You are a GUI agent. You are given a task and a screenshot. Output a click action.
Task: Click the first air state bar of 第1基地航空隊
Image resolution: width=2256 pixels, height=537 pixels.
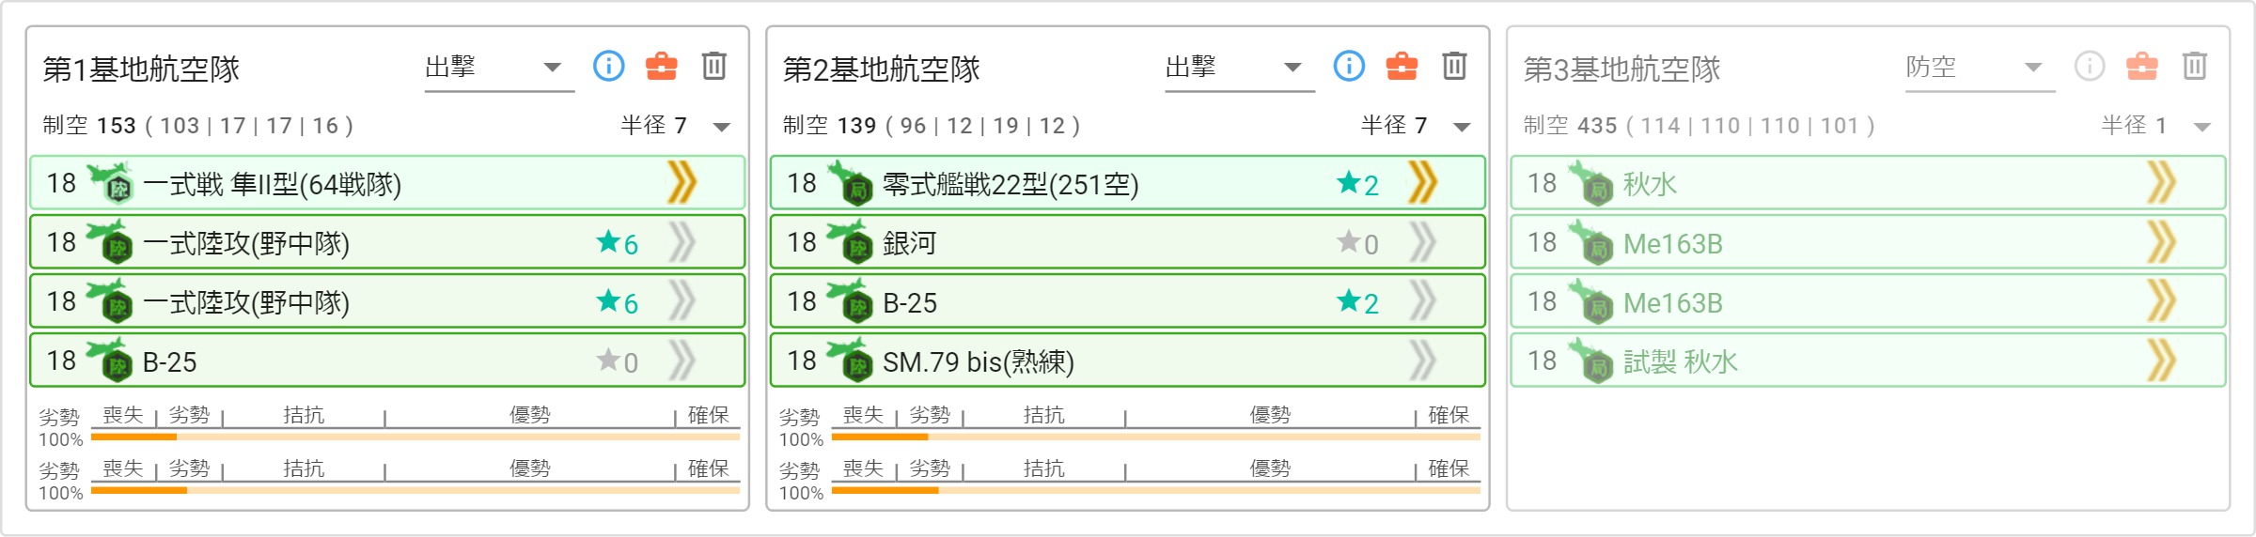[x=415, y=437]
